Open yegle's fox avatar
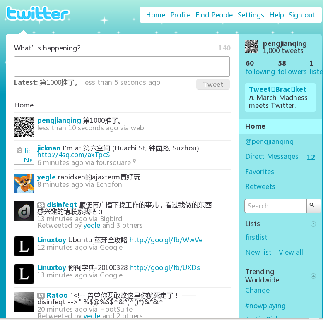Viewport: 323px width, 320px height. pos(24,184)
